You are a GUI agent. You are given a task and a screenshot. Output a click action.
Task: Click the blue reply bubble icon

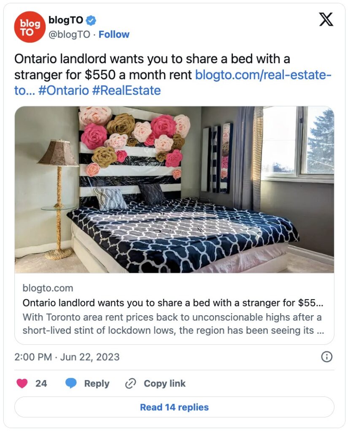71,383
